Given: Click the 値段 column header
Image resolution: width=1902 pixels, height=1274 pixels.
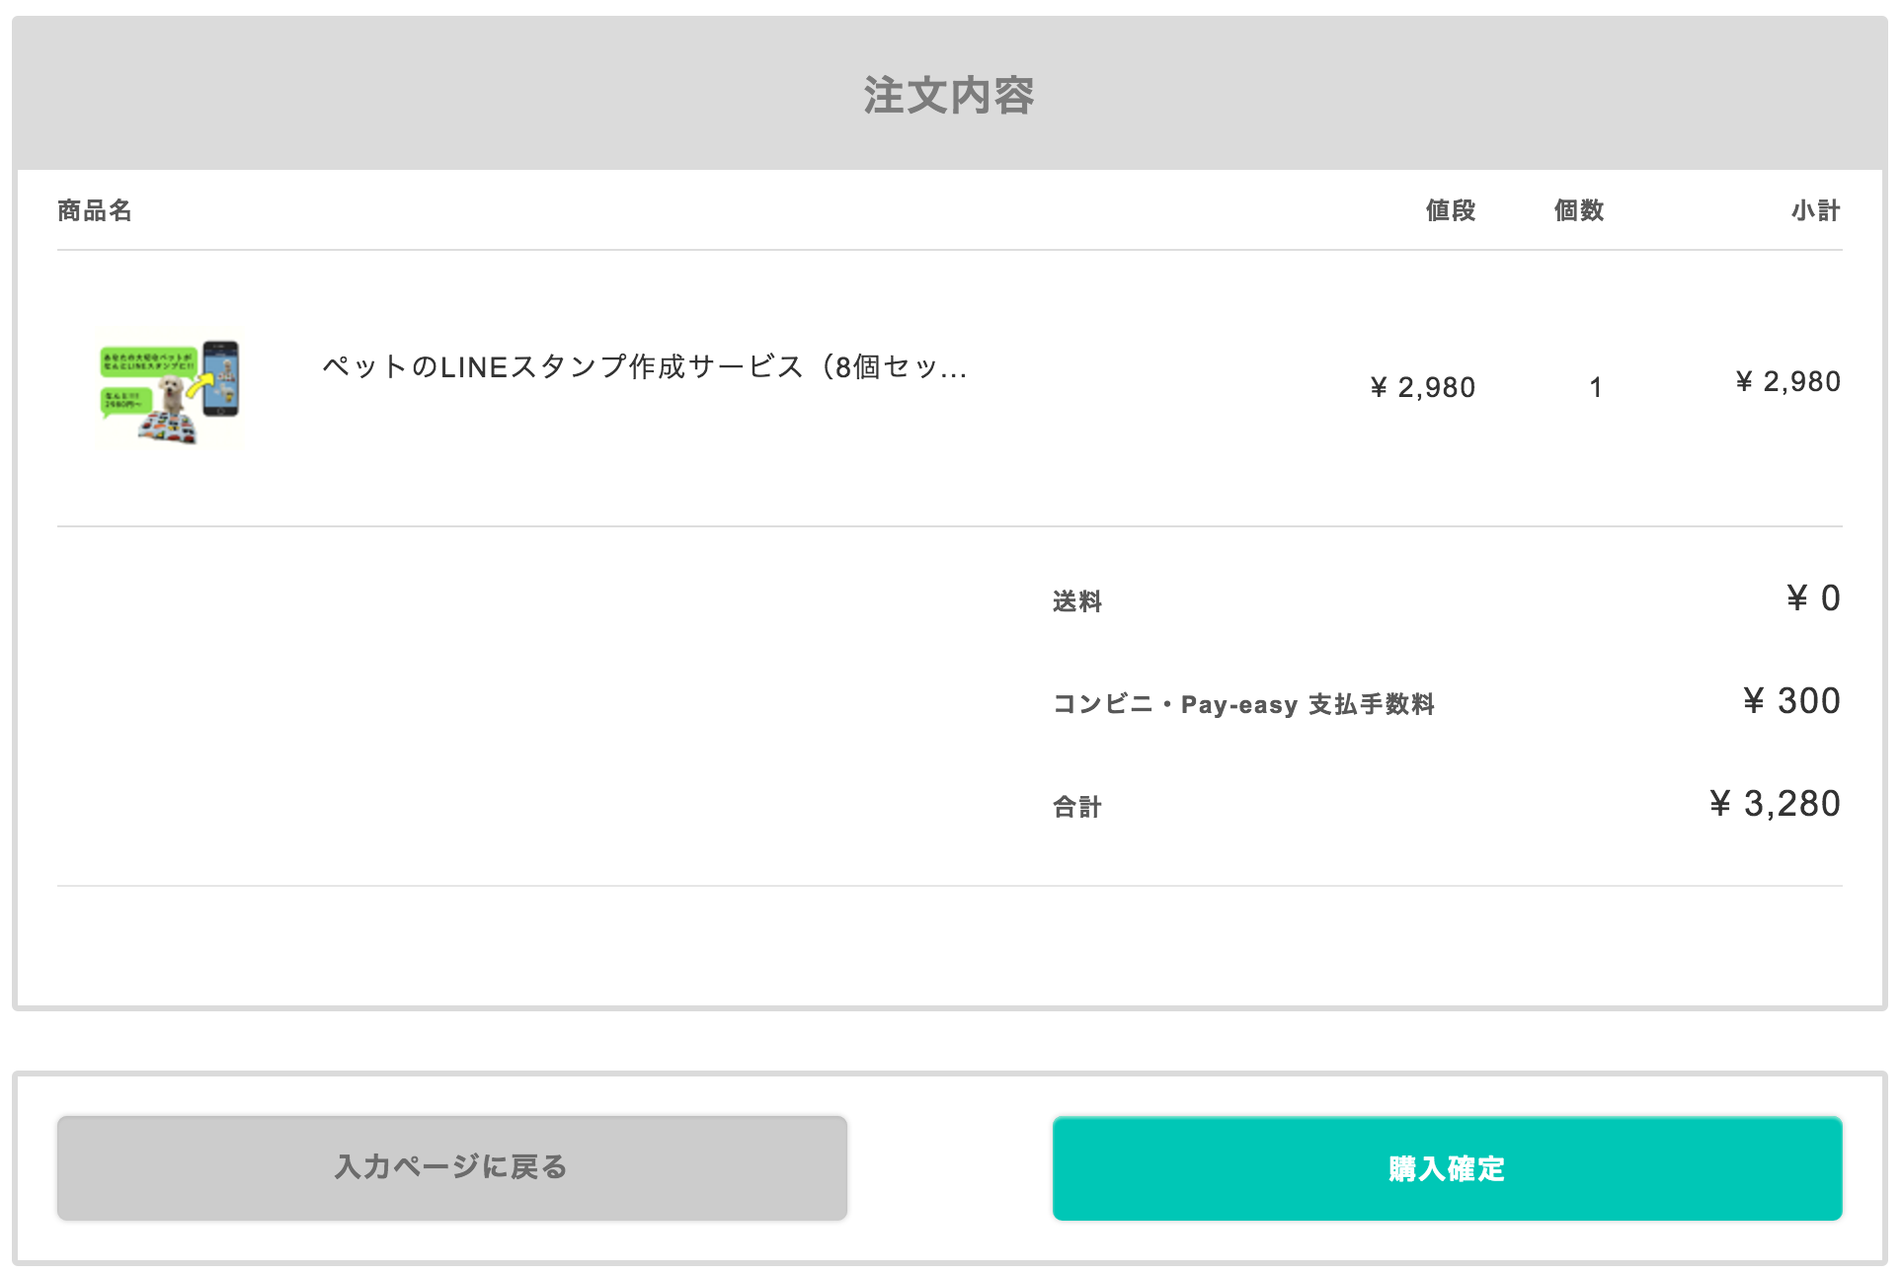Looking at the screenshot, I should click(1450, 210).
